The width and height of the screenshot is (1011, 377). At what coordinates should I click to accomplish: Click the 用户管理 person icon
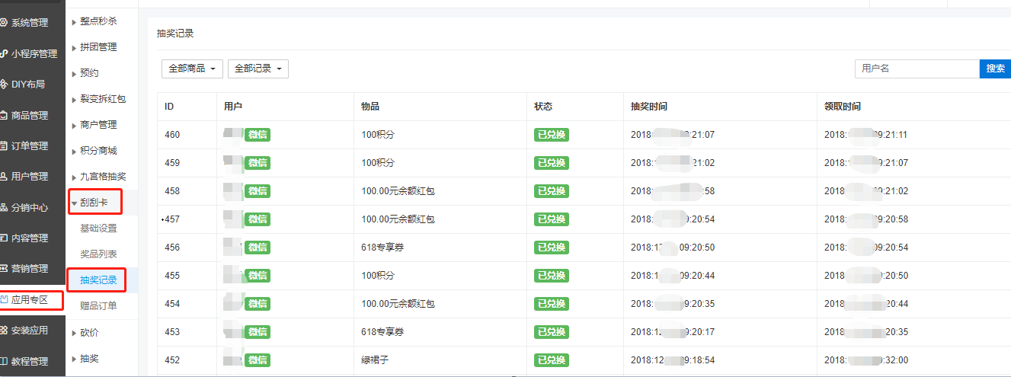point(5,177)
